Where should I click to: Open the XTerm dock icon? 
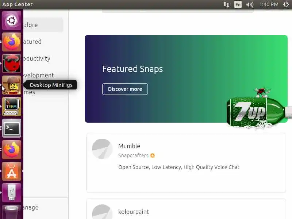(x=12, y=107)
